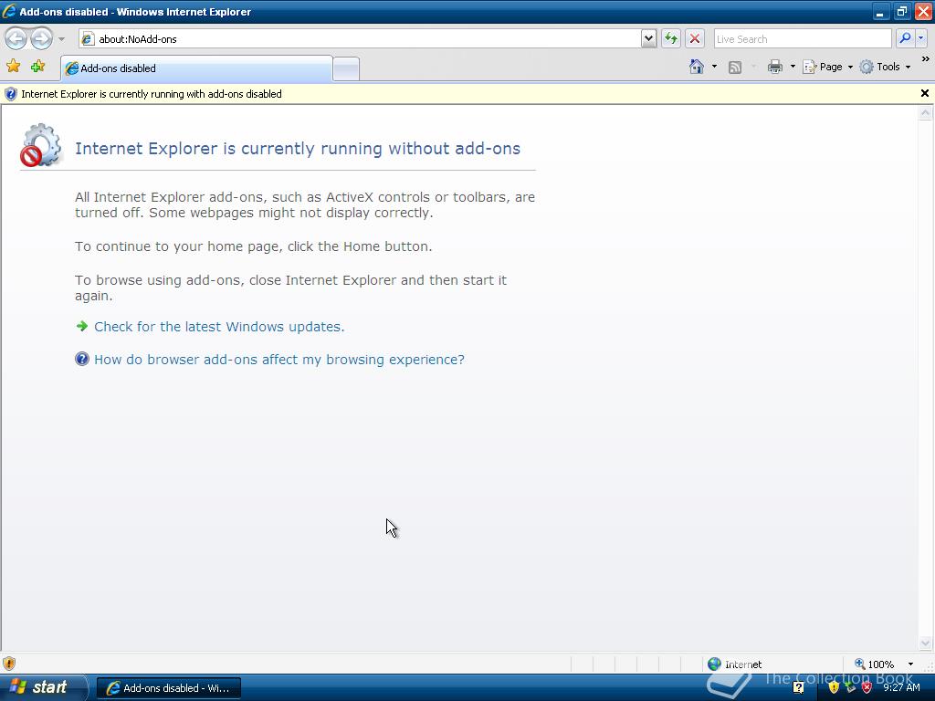Open the Favorites Center star
The height and width of the screenshot is (701, 935).
pos(13,67)
